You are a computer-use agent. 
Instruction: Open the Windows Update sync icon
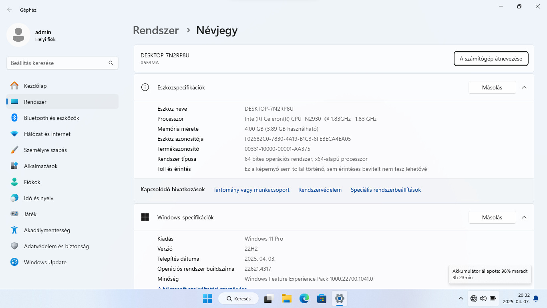[x=14, y=262]
